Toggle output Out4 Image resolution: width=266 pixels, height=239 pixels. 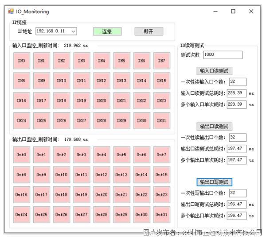point(102,154)
